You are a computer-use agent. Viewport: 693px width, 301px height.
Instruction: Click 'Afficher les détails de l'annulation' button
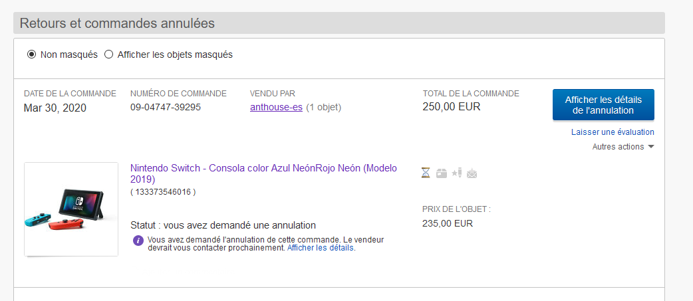tap(603, 105)
